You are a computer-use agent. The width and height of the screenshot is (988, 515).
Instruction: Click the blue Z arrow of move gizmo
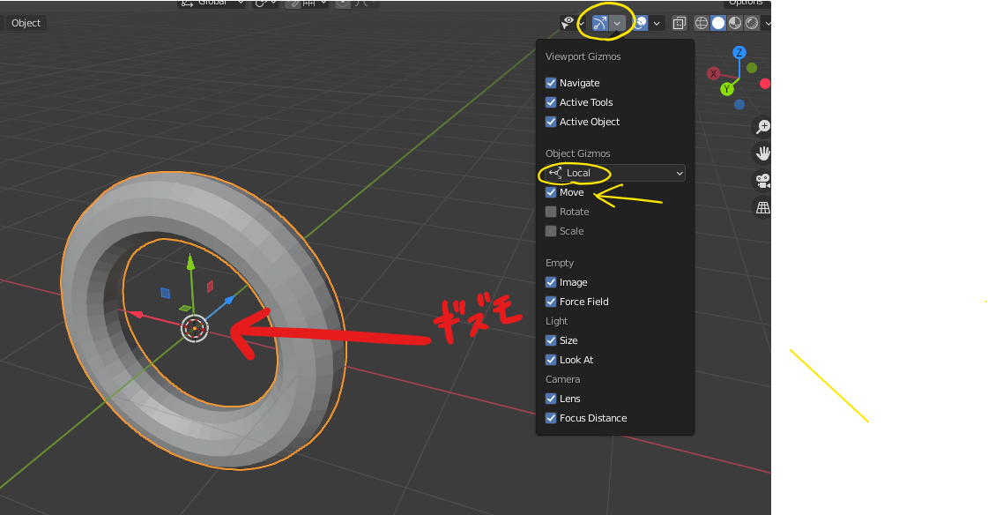click(x=229, y=301)
